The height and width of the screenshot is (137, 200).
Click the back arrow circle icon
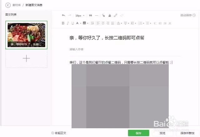tap(8, 5)
